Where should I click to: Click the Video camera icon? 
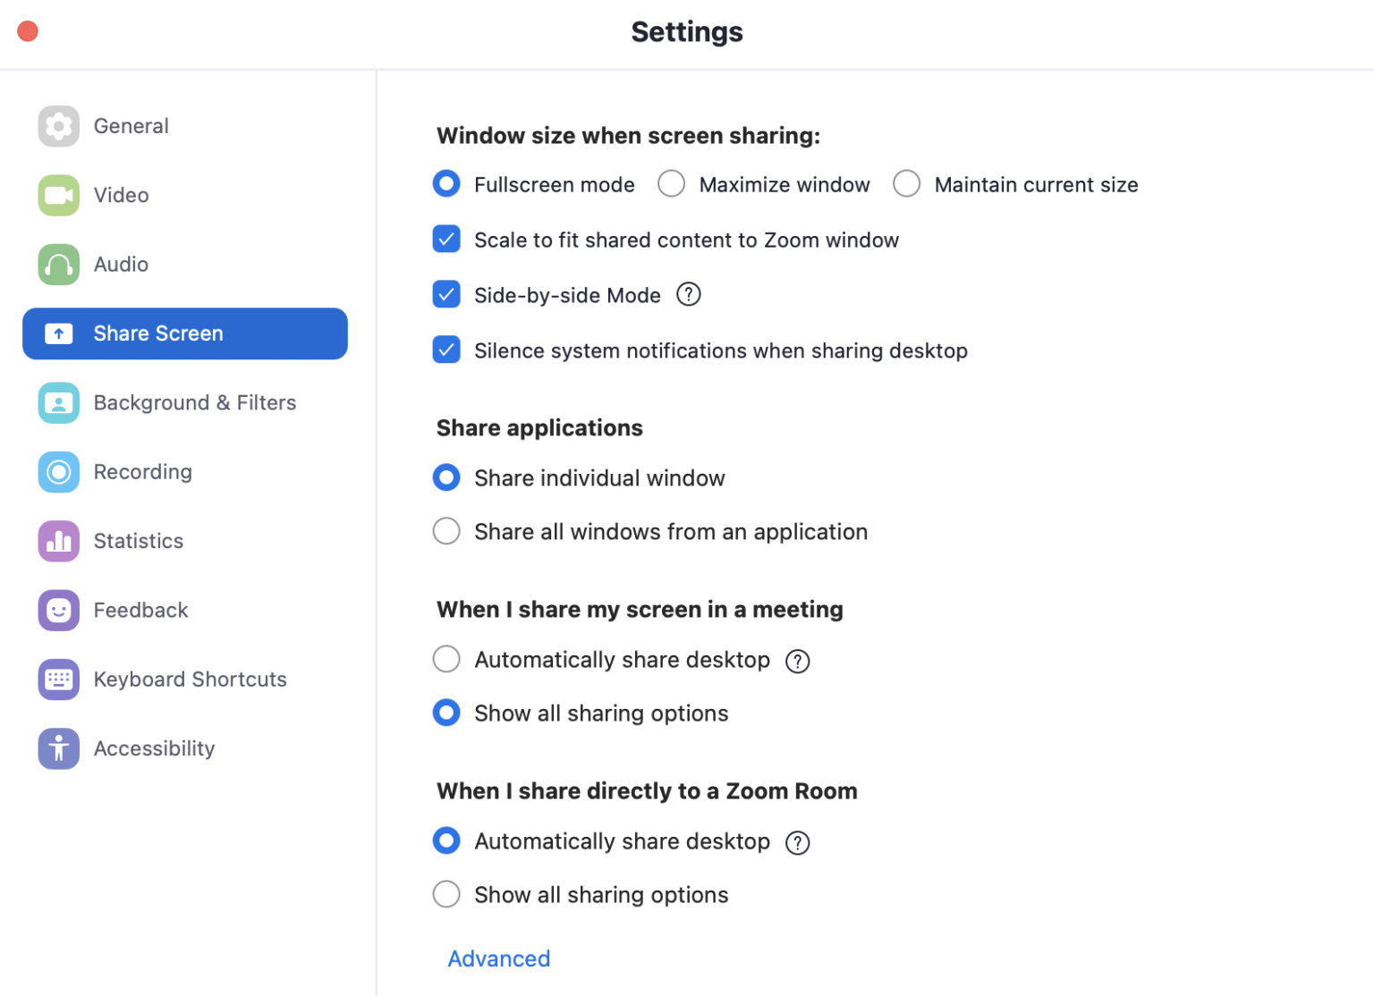point(59,195)
